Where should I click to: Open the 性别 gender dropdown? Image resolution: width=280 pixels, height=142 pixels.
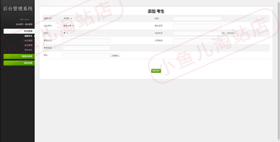(65, 33)
